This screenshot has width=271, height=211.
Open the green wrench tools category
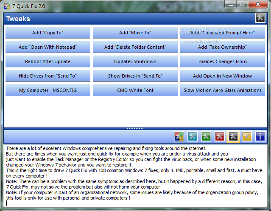[206, 136]
